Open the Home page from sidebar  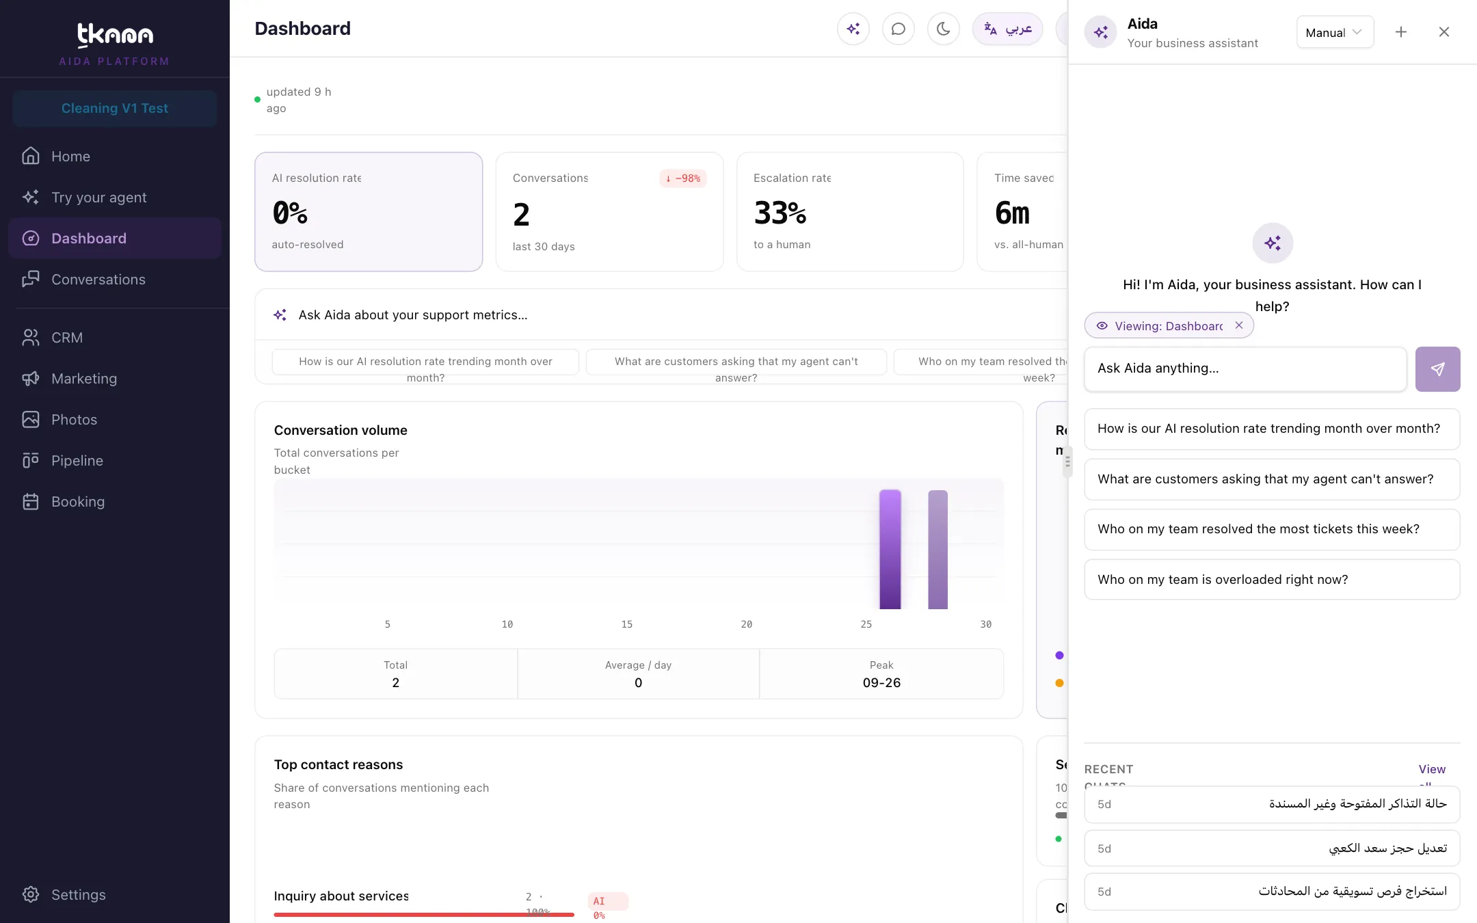pyautogui.click(x=115, y=157)
